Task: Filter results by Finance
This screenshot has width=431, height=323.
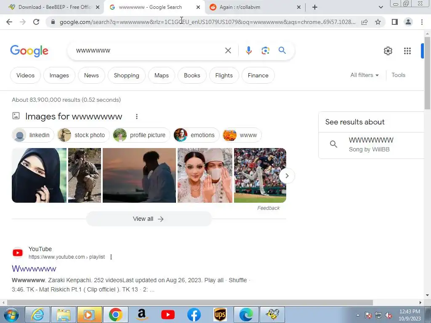Action: 258,75
